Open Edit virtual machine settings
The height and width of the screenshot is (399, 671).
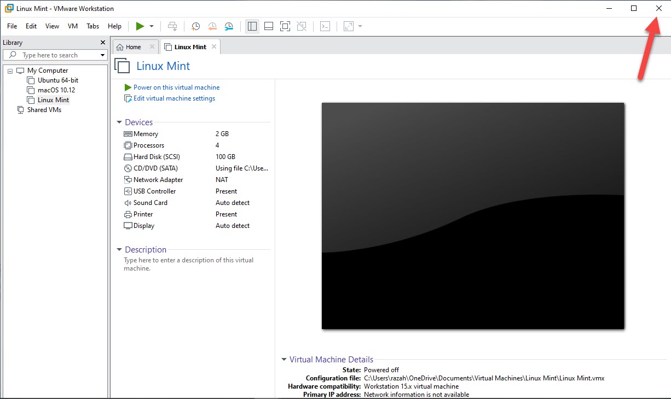(174, 98)
